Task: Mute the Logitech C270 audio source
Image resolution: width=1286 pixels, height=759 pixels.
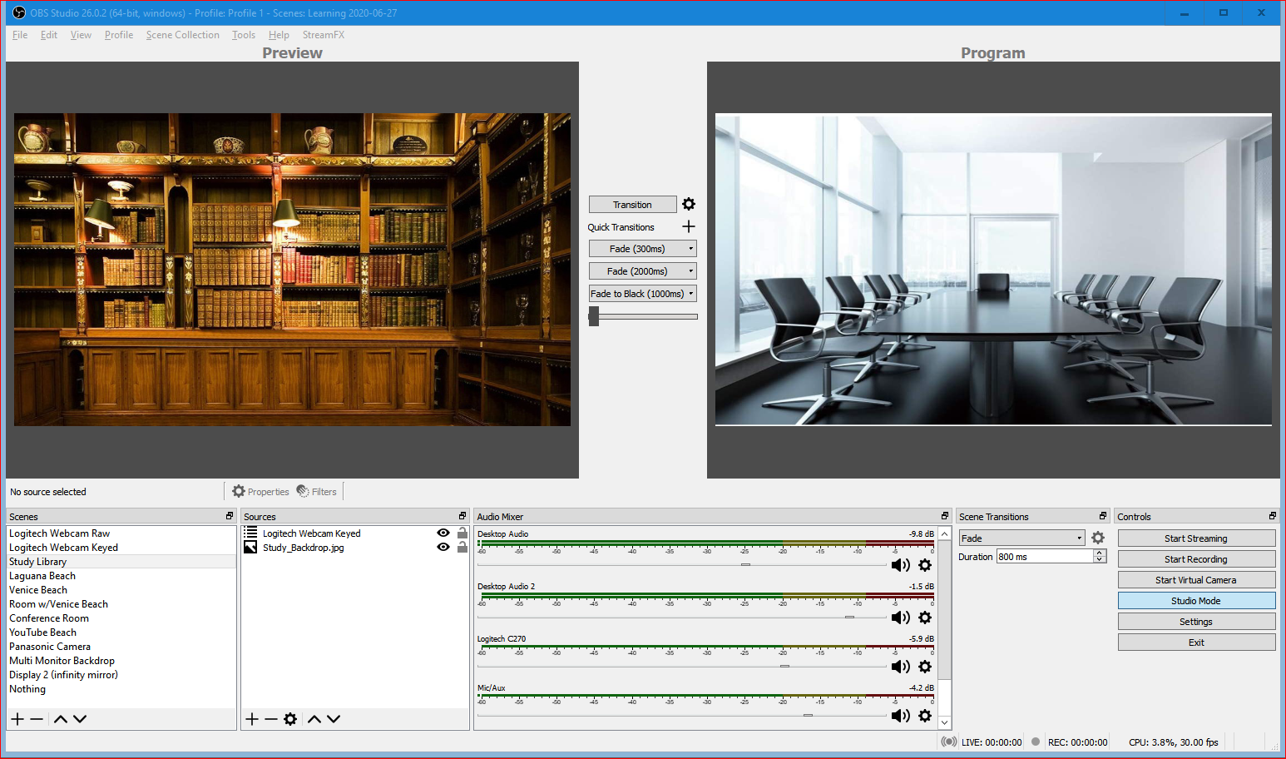Action: pyautogui.click(x=900, y=666)
